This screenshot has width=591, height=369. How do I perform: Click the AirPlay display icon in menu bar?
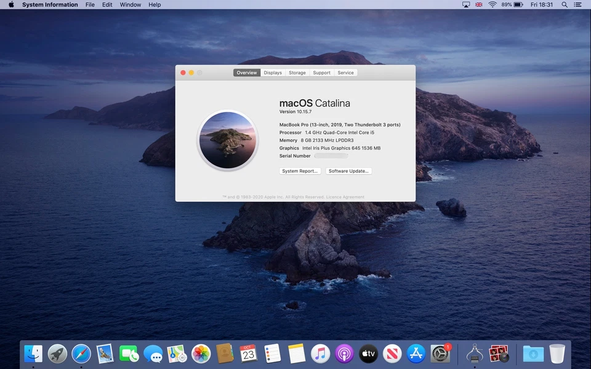pos(466,4)
